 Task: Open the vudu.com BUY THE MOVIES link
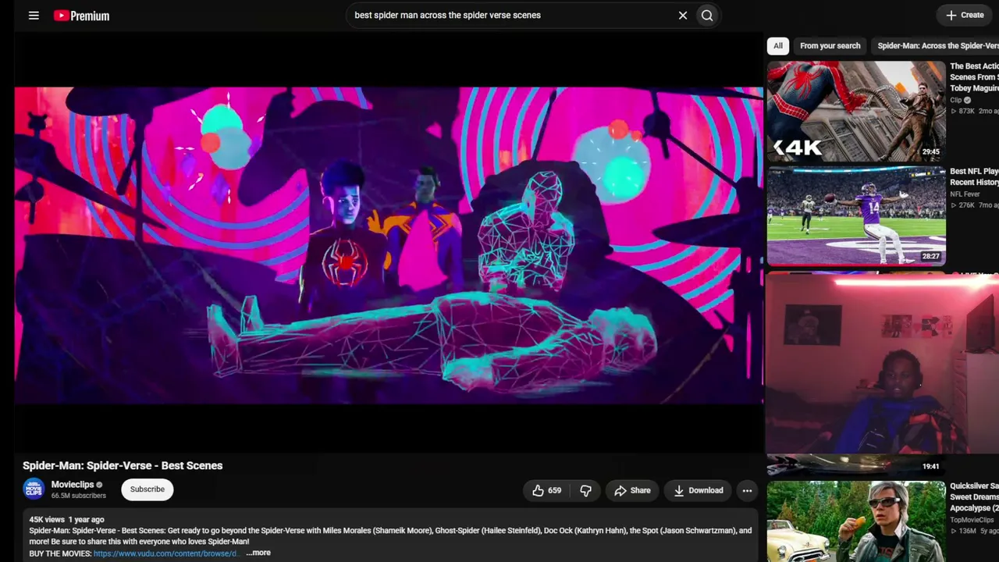[x=165, y=553]
